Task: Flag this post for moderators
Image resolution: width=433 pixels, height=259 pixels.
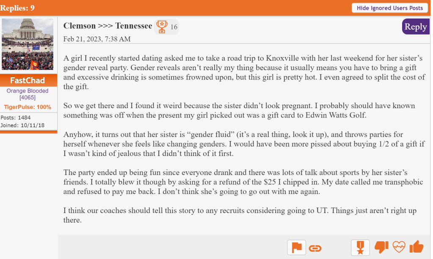Action: coord(296,248)
